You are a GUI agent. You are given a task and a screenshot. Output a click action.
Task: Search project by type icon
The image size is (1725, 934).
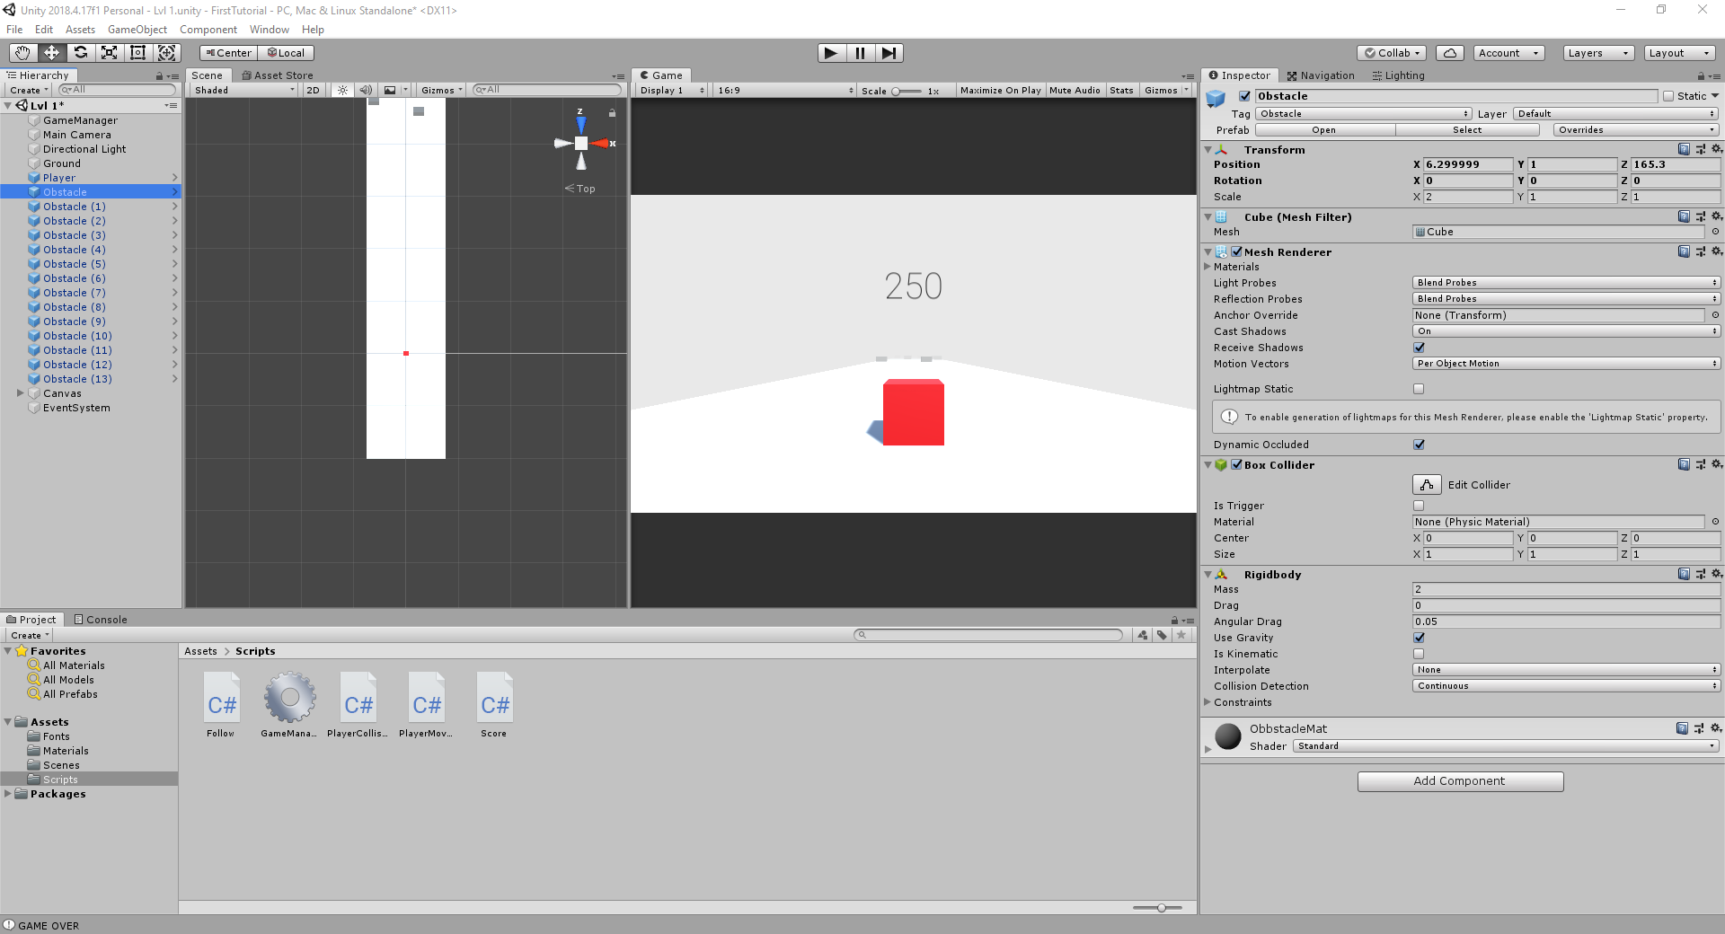[1142, 635]
